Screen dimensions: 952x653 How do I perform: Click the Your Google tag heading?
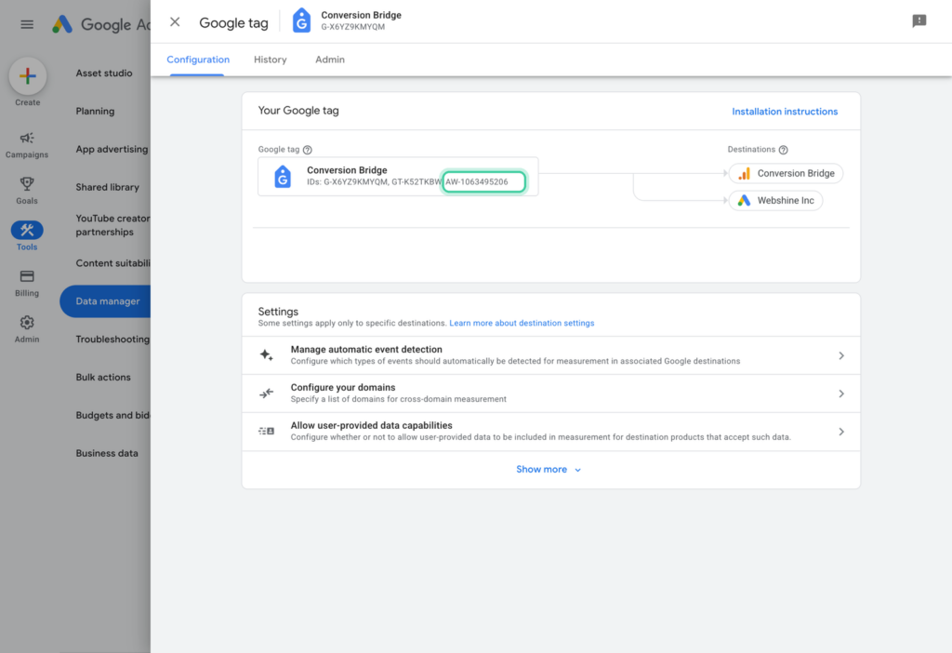click(298, 111)
